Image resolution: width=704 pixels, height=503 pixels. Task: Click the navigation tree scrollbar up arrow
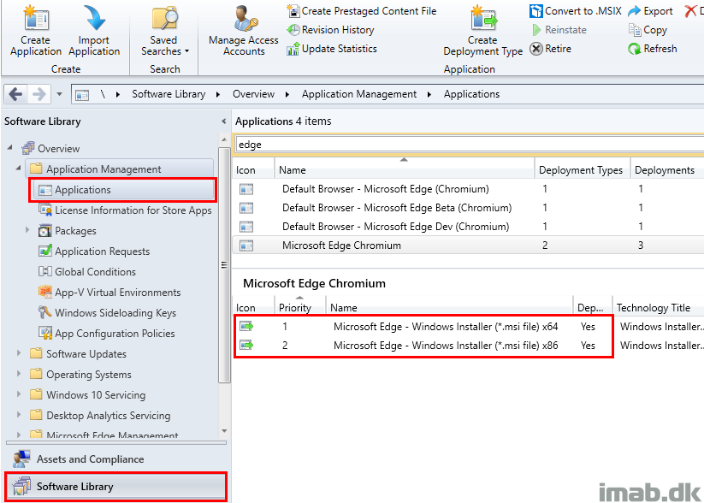224,138
